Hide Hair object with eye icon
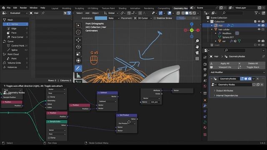The height and width of the screenshot is (150, 267). click(259, 25)
